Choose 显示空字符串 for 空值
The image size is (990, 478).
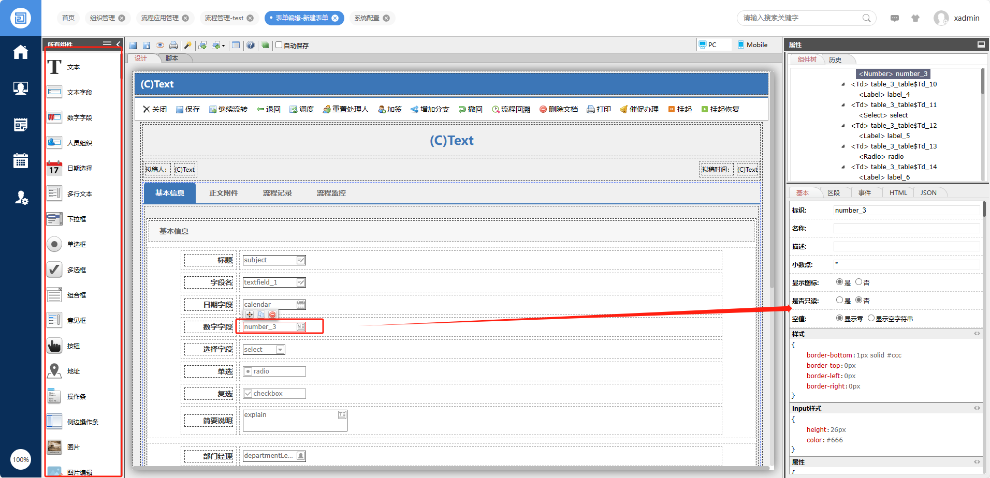pyautogui.click(x=871, y=318)
